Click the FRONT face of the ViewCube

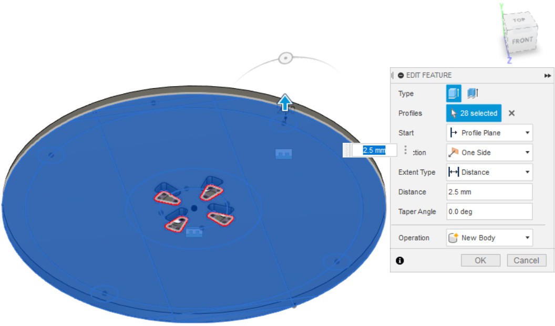click(522, 41)
